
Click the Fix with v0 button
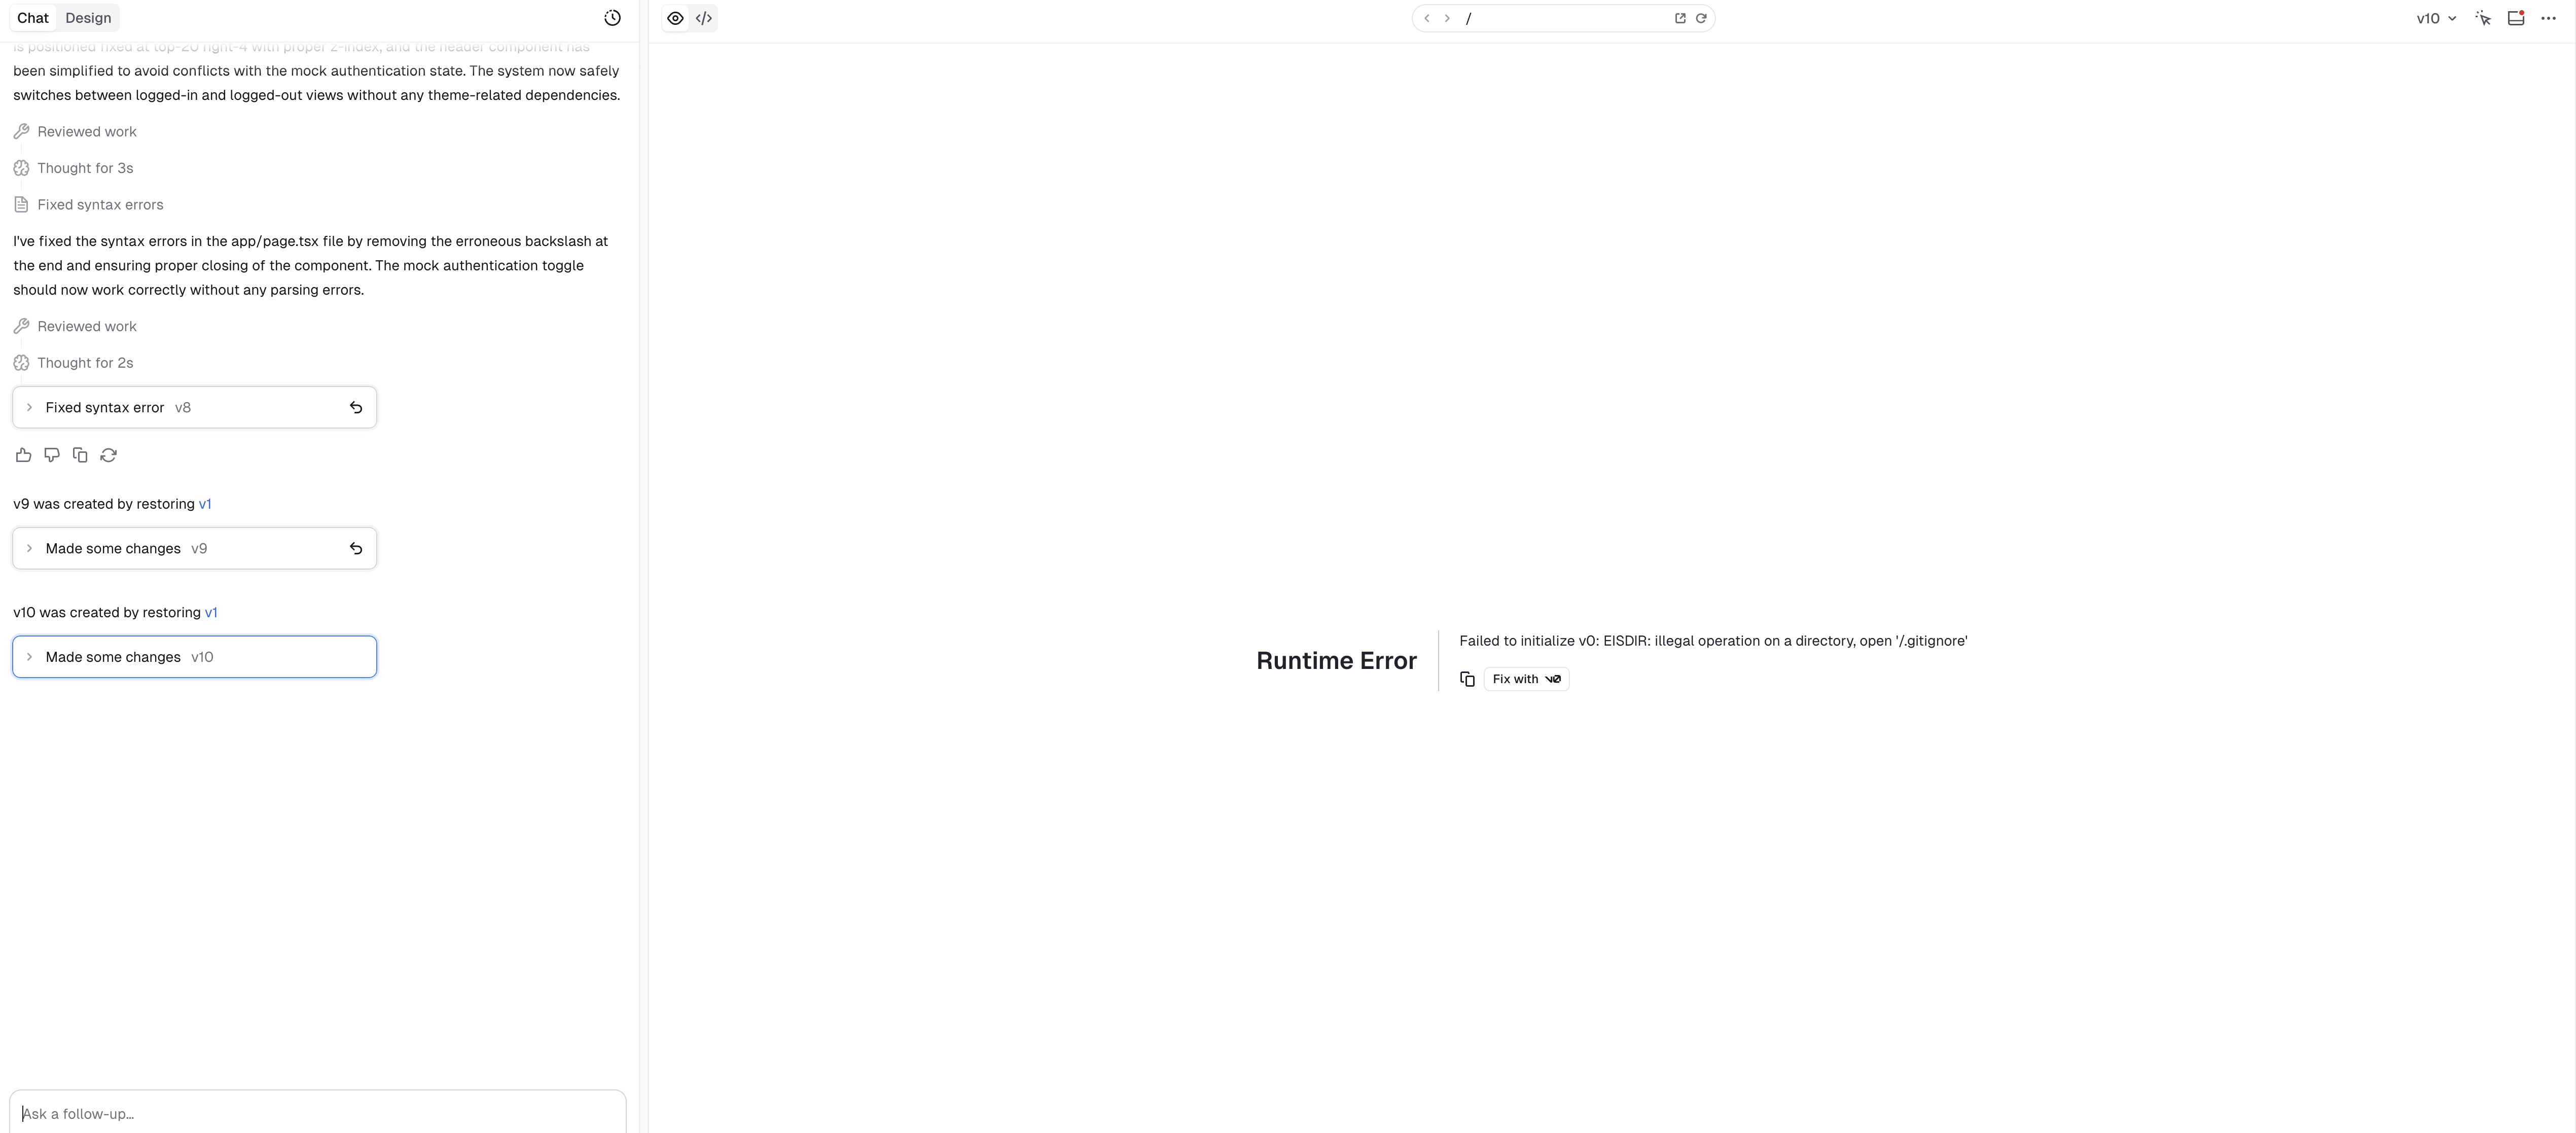[x=1526, y=679]
